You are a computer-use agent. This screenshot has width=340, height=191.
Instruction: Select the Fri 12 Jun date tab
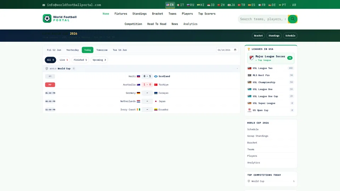(54, 50)
